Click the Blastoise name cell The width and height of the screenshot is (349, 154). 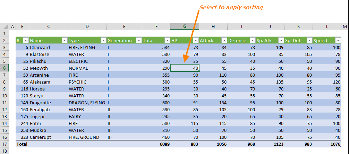click(x=48, y=54)
